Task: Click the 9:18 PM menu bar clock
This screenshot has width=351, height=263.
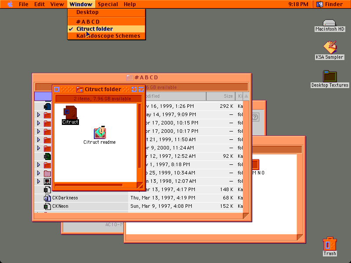Action: [298, 4]
